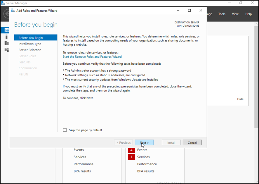Open the View menu
This screenshot has width=259, height=184.
click(x=235, y=14)
